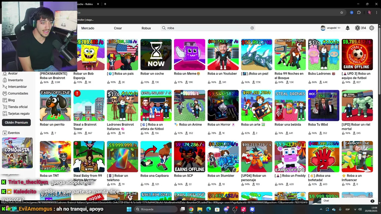The image size is (381, 214).
Task: Click the Roba Tu Wbd title link
Action: click(318, 125)
